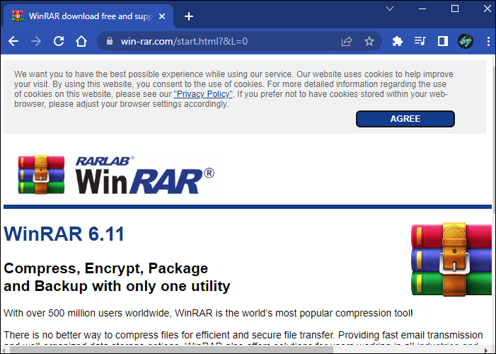Reload the WinRAR page
The width and height of the screenshot is (496, 354).
[59, 41]
